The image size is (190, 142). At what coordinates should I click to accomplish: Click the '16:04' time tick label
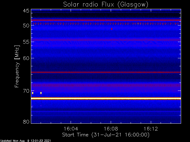tap(71, 129)
